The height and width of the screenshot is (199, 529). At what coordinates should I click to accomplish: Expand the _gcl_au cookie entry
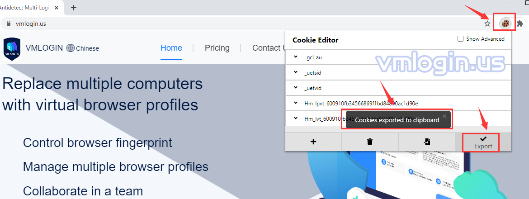pos(296,57)
